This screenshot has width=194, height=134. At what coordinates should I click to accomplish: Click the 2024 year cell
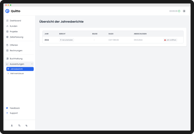click(47, 40)
